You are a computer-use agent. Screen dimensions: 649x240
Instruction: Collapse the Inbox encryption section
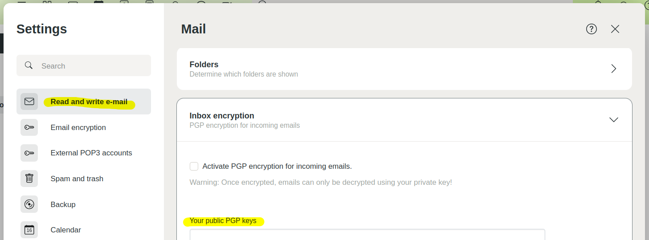pyautogui.click(x=613, y=120)
